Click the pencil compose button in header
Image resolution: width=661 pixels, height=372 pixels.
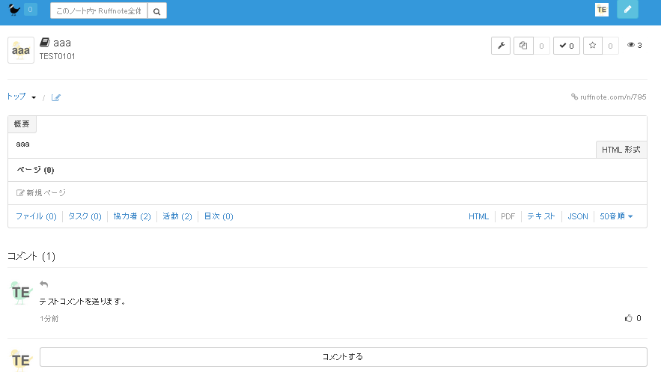(x=627, y=10)
